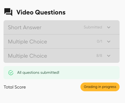
Task: Click the green circled checkmark icon
Action: point(11,73)
